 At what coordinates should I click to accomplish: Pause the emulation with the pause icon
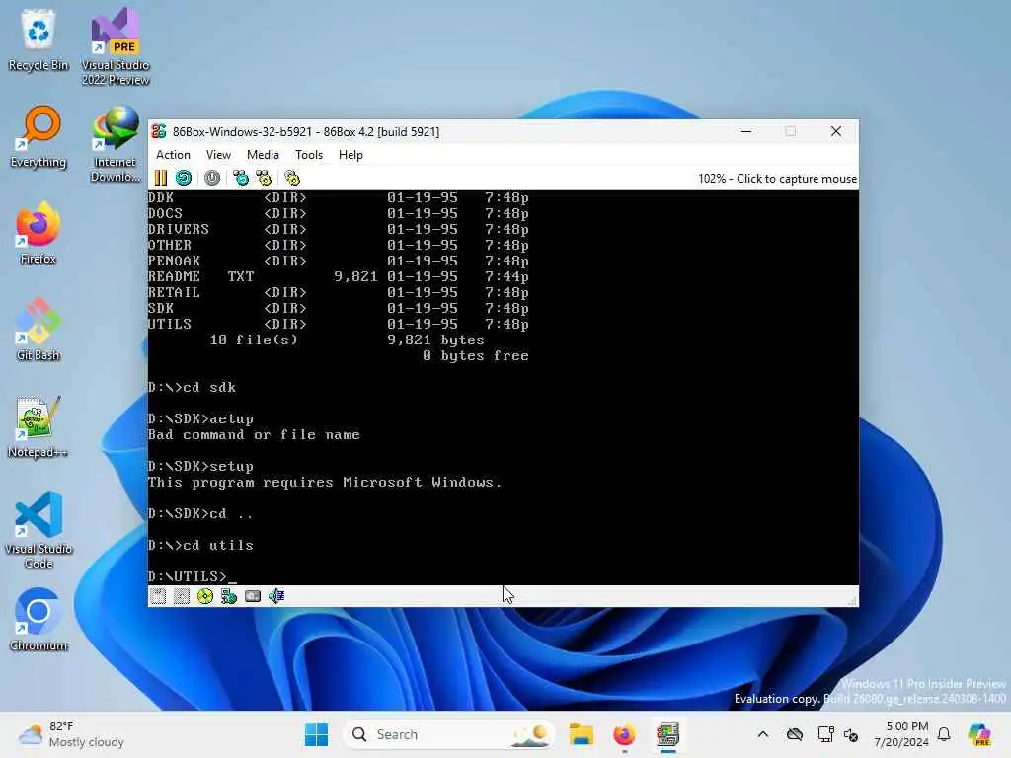161,178
